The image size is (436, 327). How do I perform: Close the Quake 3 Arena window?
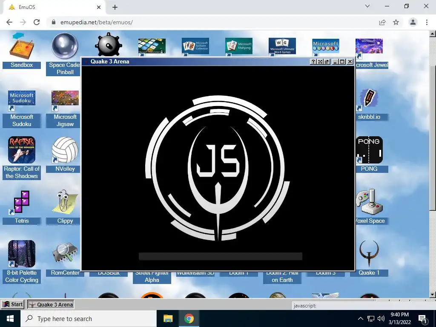350,62
